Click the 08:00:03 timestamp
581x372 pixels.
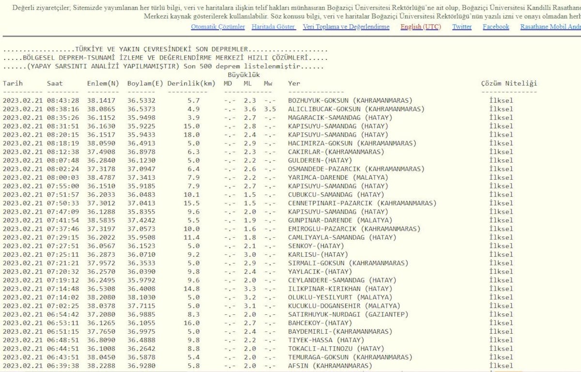click(x=62, y=178)
